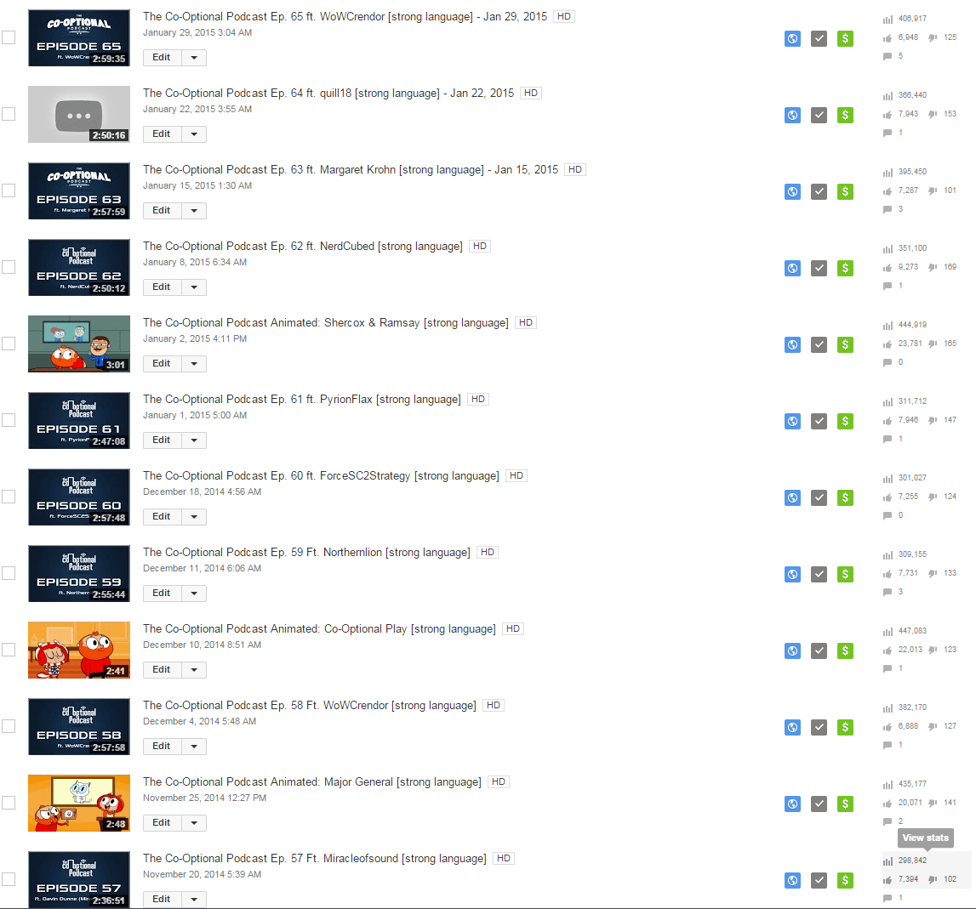Viewport: 976px width, 909px height.
Task: Click the stats bar icon for Ep. 59
Action: point(888,555)
